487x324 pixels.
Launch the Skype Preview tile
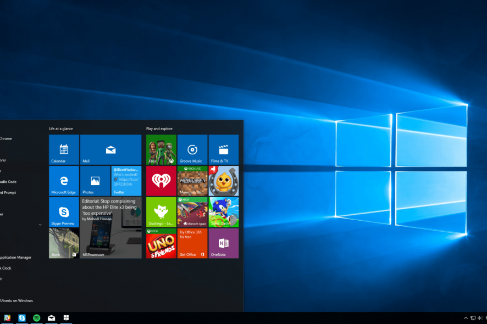click(x=64, y=212)
